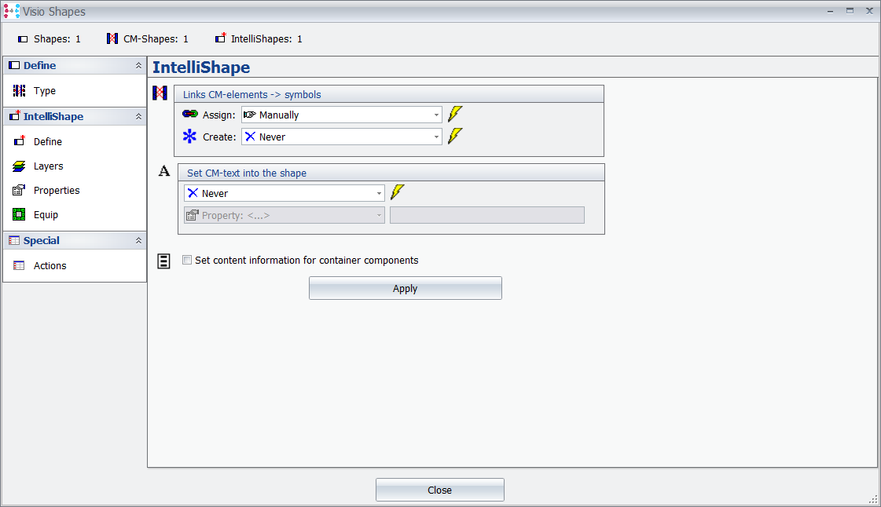
Task: Click the property value text field
Action: (487, 215)
